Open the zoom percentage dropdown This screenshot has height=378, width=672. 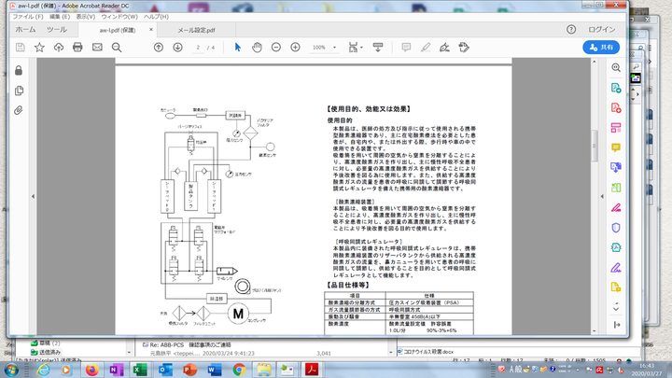coord(323,47)
